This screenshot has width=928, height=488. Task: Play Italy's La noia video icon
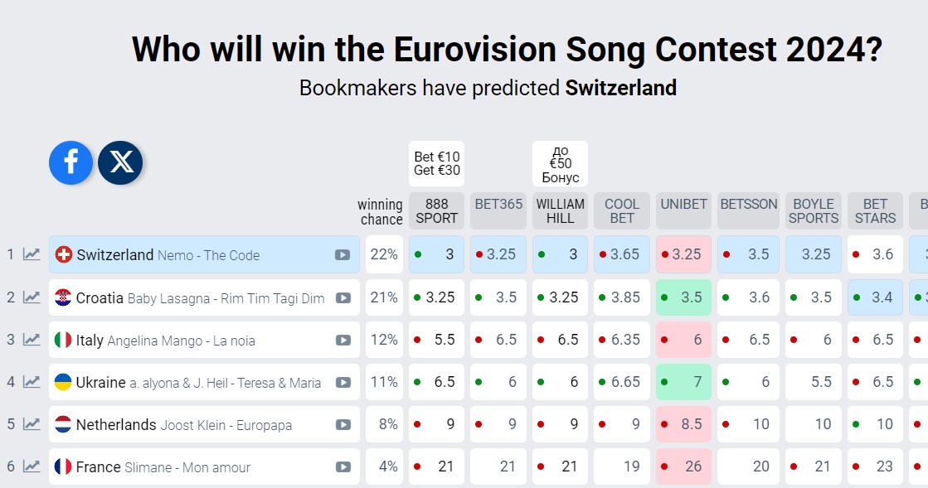[343, 340]
